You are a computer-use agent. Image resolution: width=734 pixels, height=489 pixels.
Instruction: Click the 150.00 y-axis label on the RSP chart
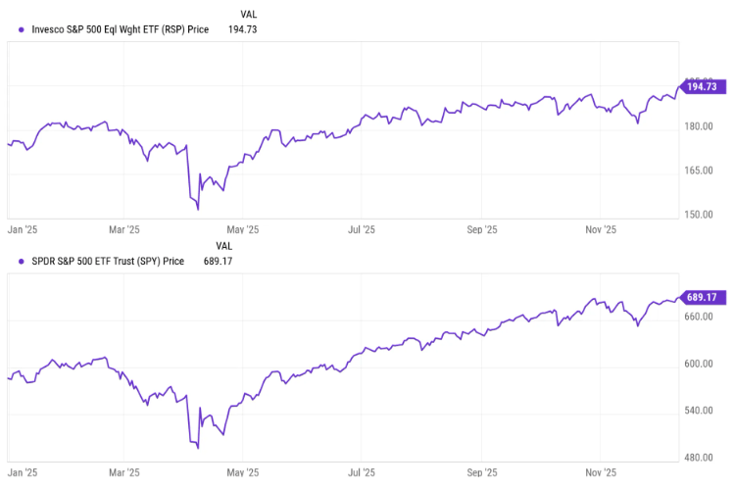pyautogui.click(x=700, y=215)
